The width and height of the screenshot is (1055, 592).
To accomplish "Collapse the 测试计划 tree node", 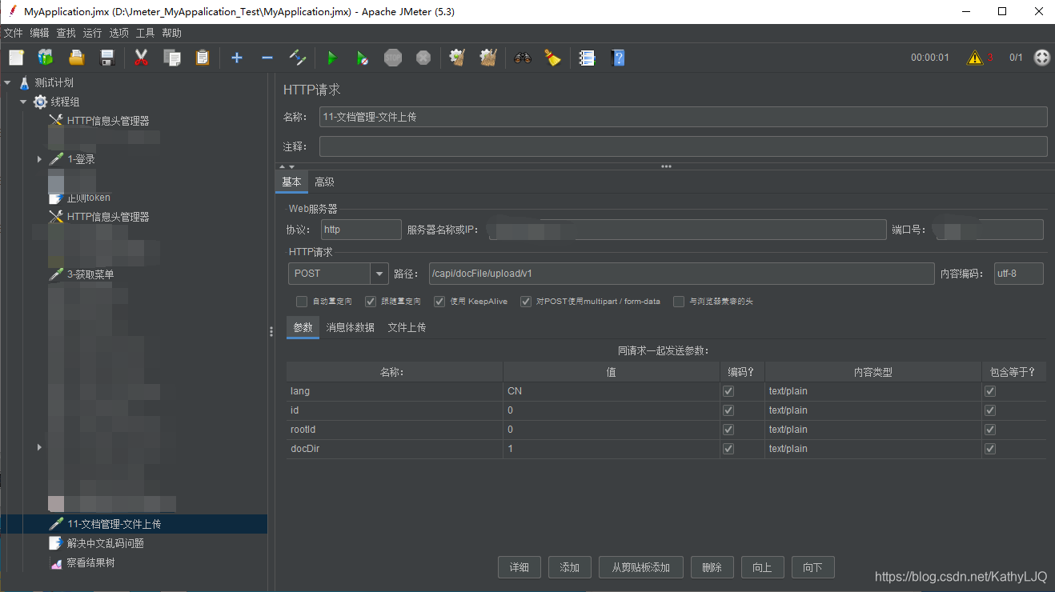I will (7, 82).
